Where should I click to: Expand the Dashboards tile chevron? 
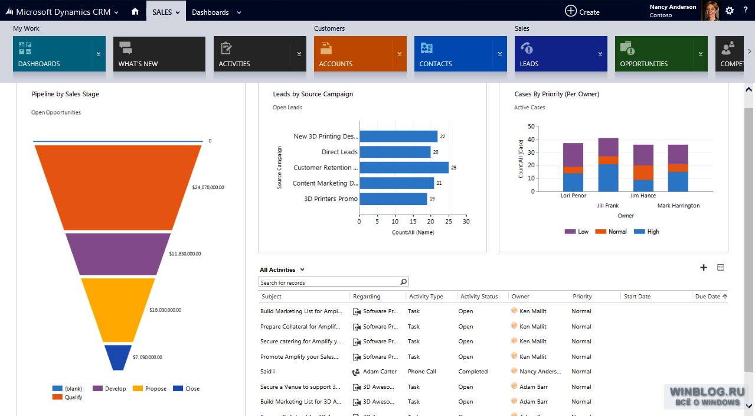tap(99, 54)
